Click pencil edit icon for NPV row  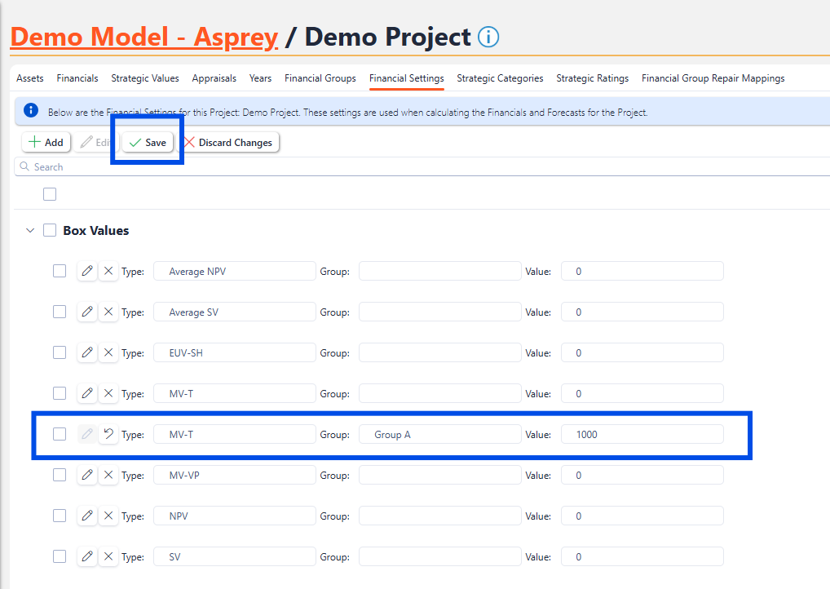tap(87, 516)
